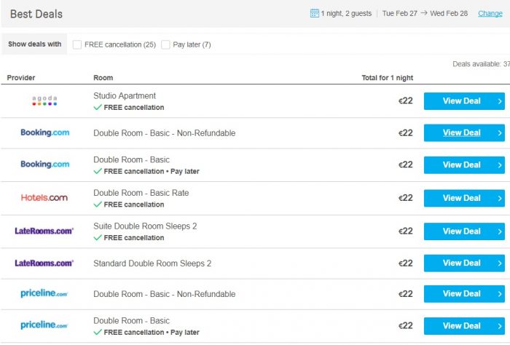Viewport: 510px width, 345px height.
Task: Open View Deal for Booking.com Double Room - Basic with Pay later
Action: pyautogui.click(x=464, y=165)
